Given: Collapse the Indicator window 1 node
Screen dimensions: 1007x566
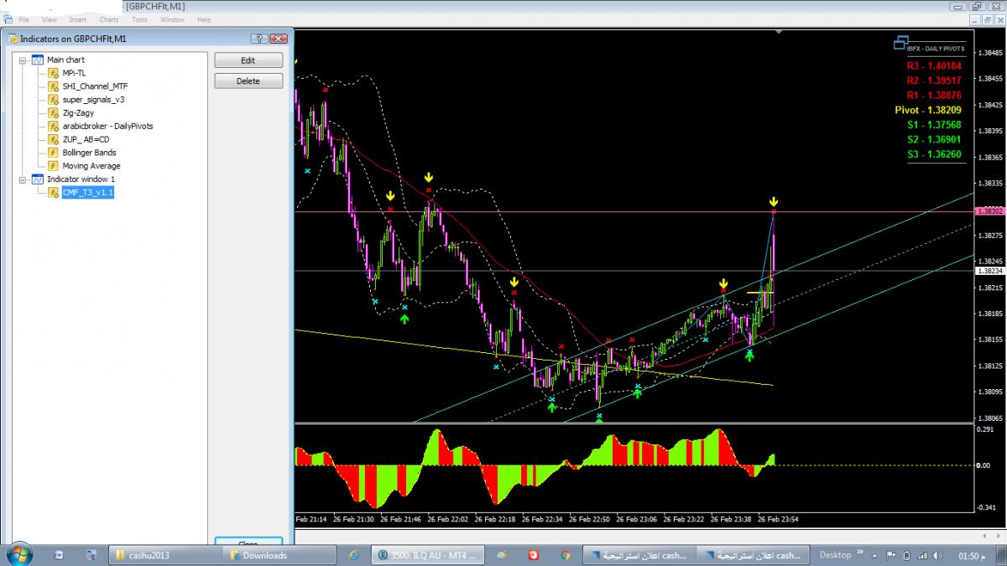Looking at the screenshot, I should pyautogui.click(x=23, y=179).
